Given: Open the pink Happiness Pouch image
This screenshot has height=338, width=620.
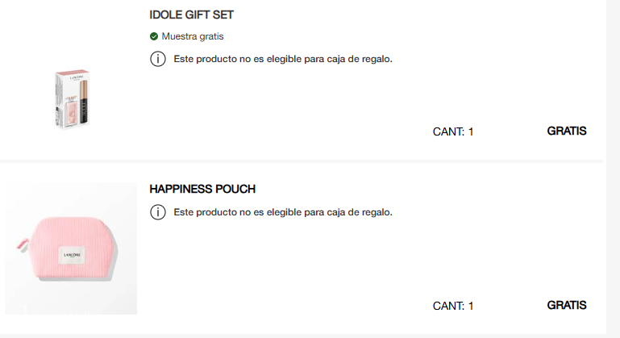Looking at the screenshot, I should tap(70, 248).
